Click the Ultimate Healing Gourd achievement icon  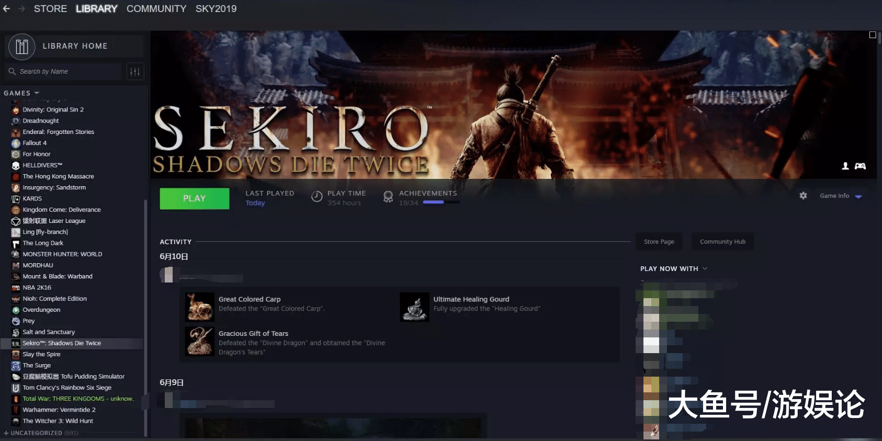(414, 307)
